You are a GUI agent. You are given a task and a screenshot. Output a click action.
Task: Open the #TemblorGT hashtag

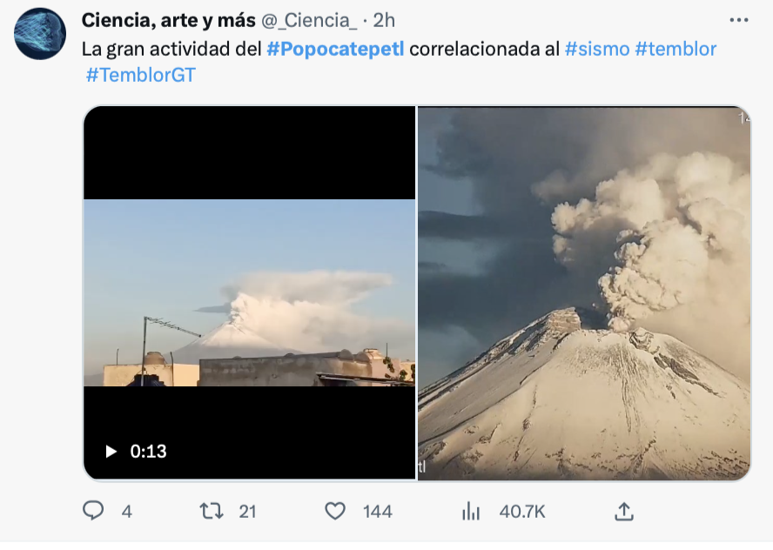point(140,75)
